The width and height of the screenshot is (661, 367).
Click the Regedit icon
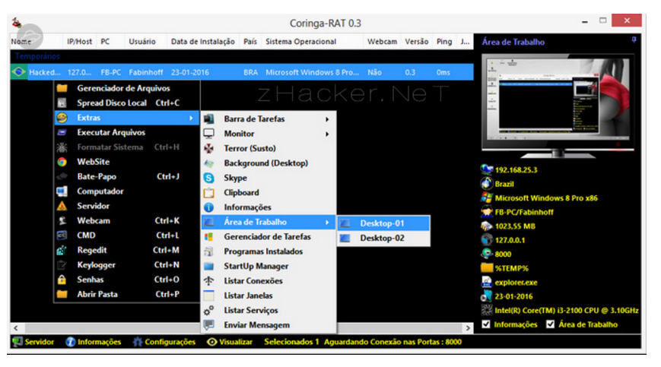coord(62,251)
